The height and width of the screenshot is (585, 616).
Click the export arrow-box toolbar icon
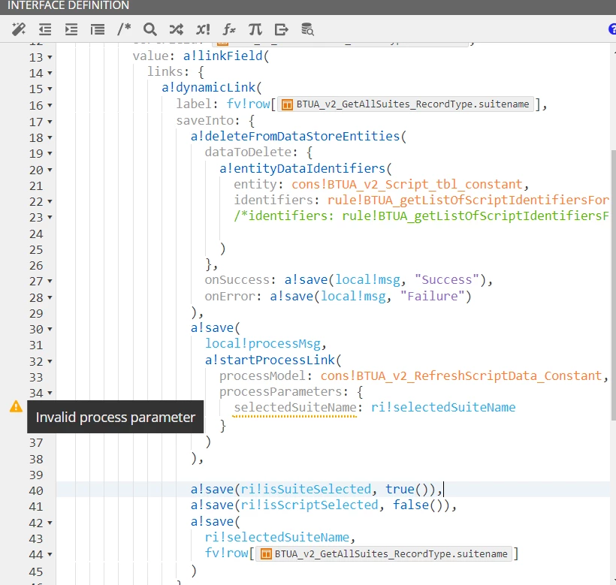click(x=281, y=29)
